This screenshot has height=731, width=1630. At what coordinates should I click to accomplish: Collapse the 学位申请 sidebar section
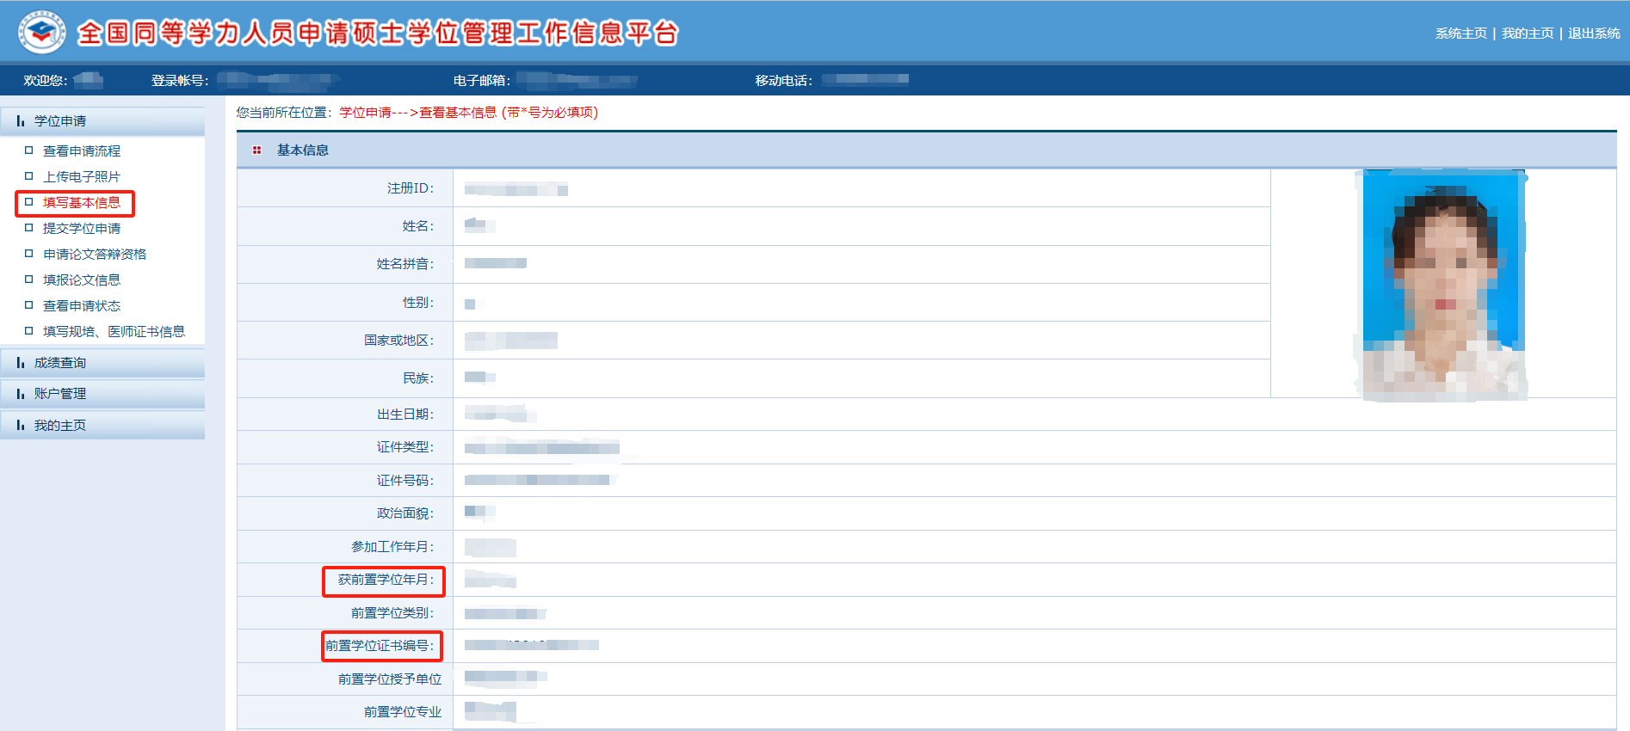pyautogui.click(x=60, y=121)
